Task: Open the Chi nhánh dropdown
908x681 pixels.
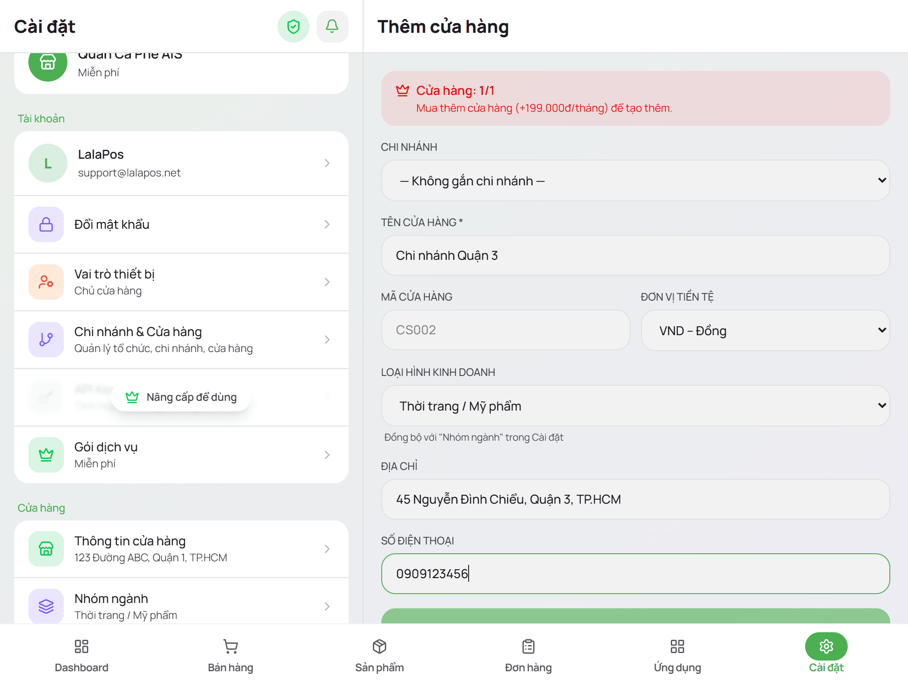Action: (x=635, y=180)
